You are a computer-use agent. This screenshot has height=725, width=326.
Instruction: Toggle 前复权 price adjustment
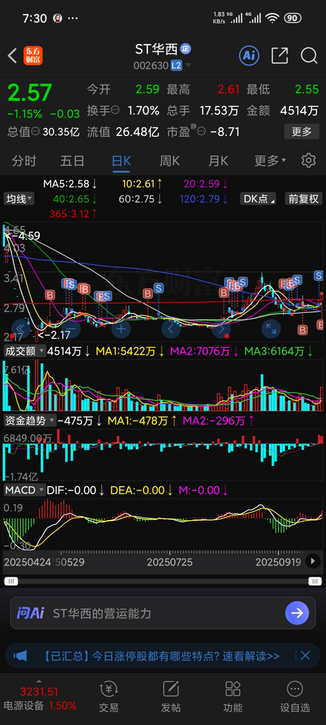(x=303, y=199)
